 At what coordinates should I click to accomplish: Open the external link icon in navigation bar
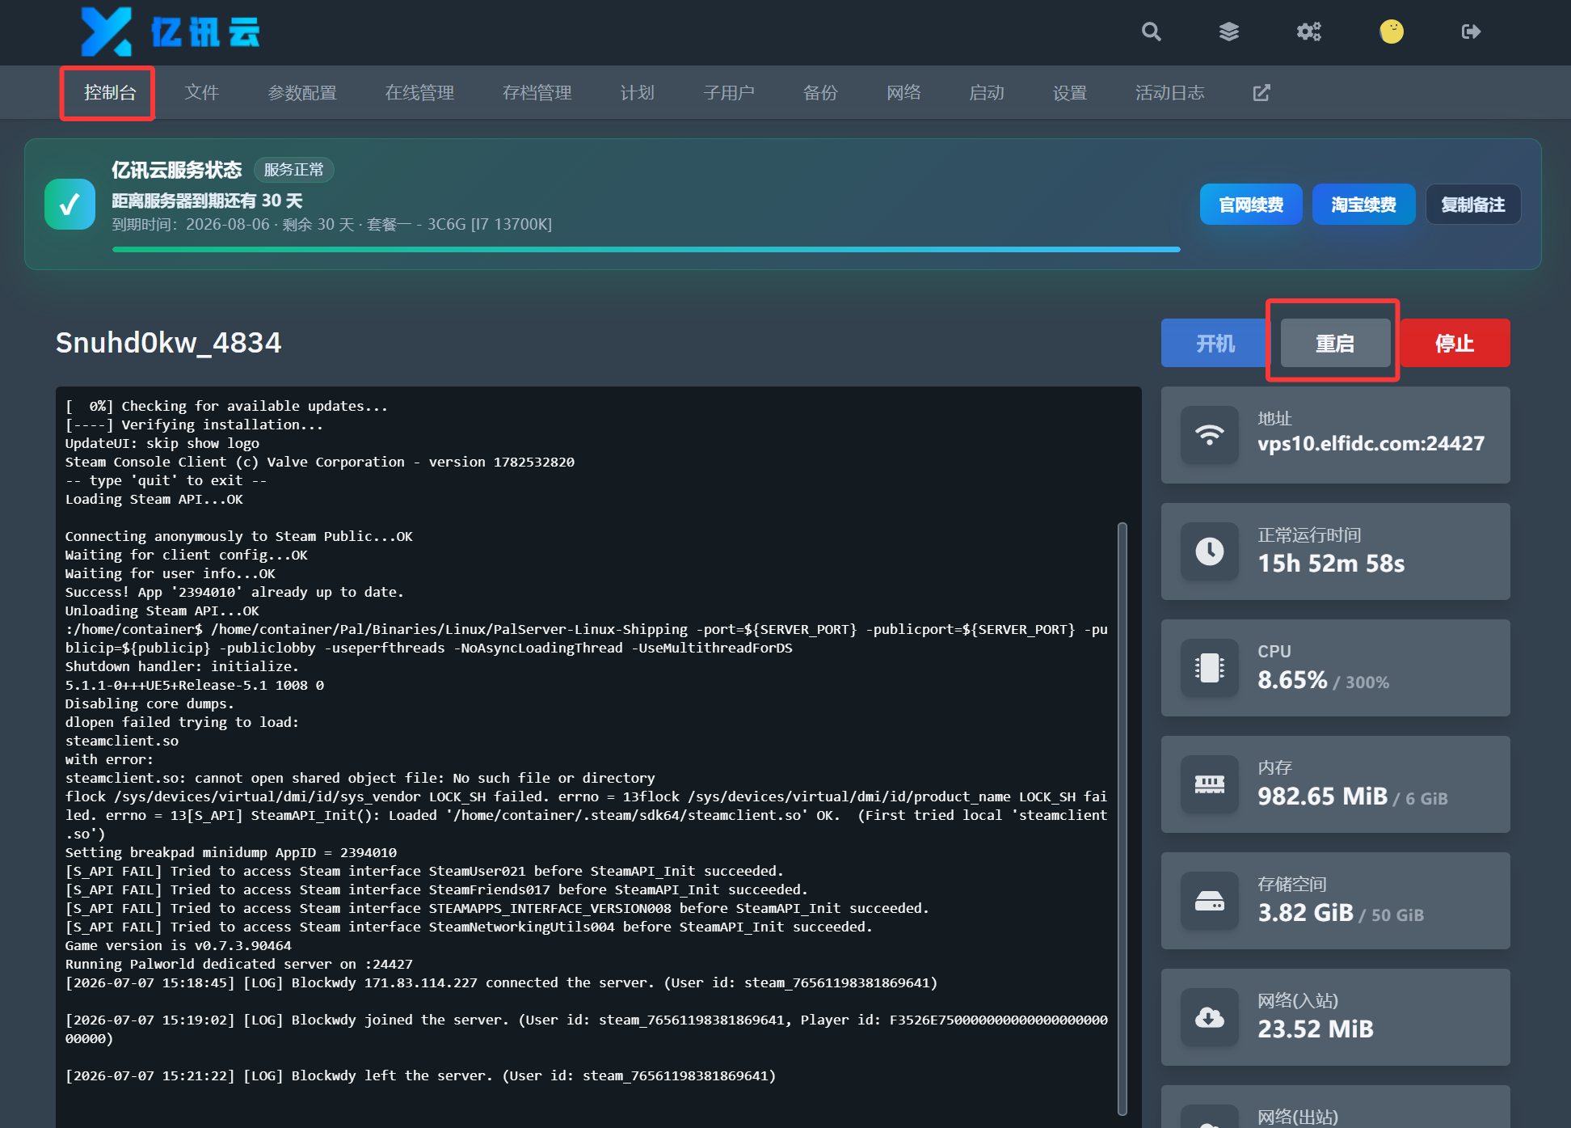click(1261, 93)
